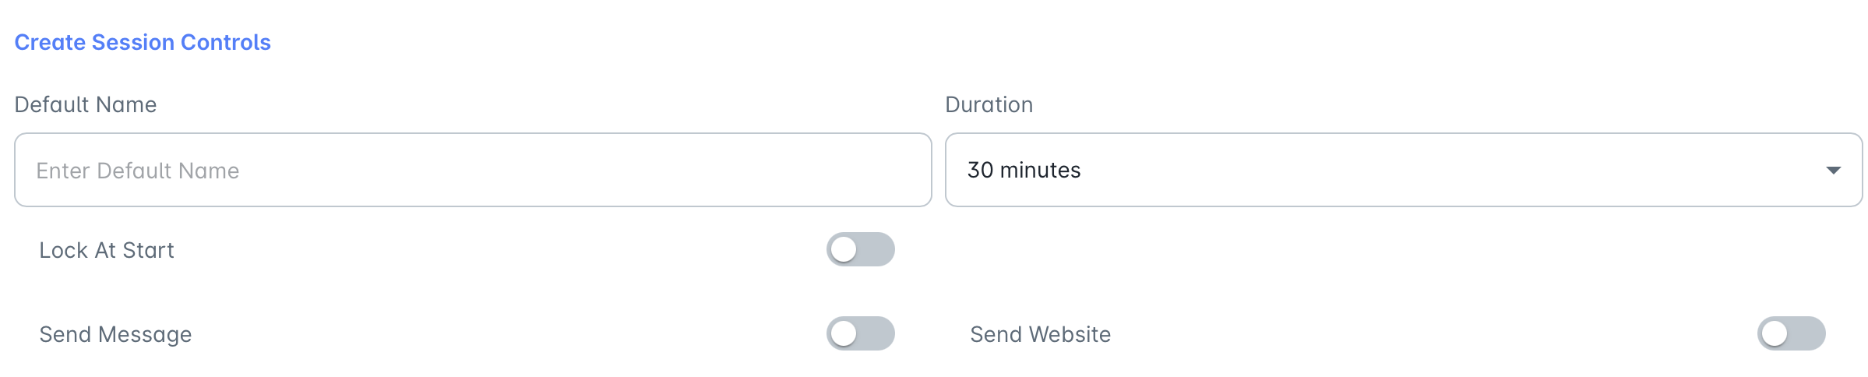Select the "30 minutes" value text
1868x377 pixels.
click(1024, 170)
